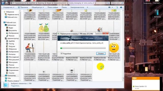This screenshot has width=163, height=91.
Task: Click the green progress bar in dialog
Action: coord(83,48)
